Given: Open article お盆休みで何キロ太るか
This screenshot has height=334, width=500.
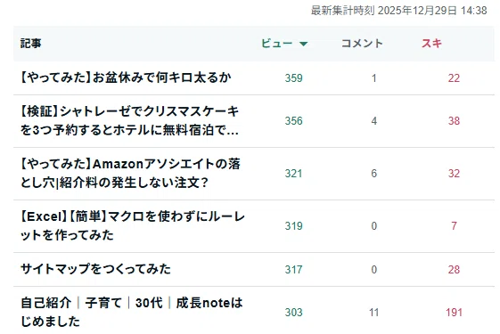Looking at the screenshot, I should click(x=126, y=77).
